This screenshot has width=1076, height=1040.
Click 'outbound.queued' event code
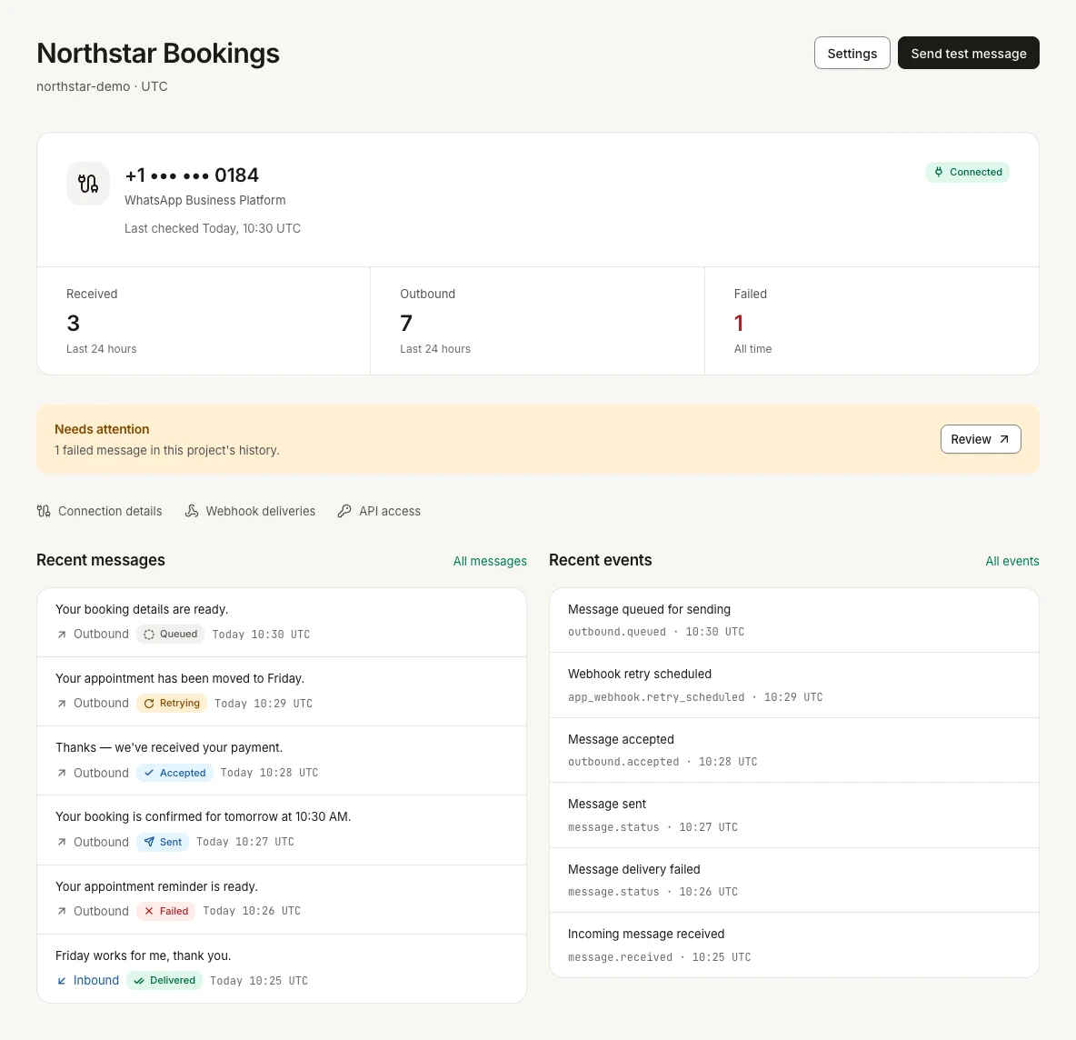617,632
